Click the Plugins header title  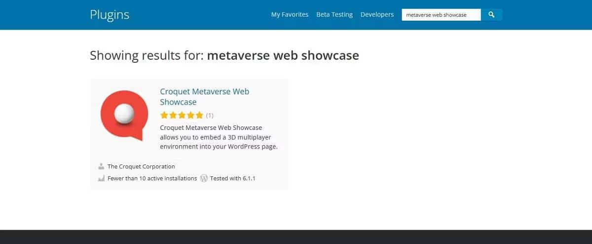point(110,15)
